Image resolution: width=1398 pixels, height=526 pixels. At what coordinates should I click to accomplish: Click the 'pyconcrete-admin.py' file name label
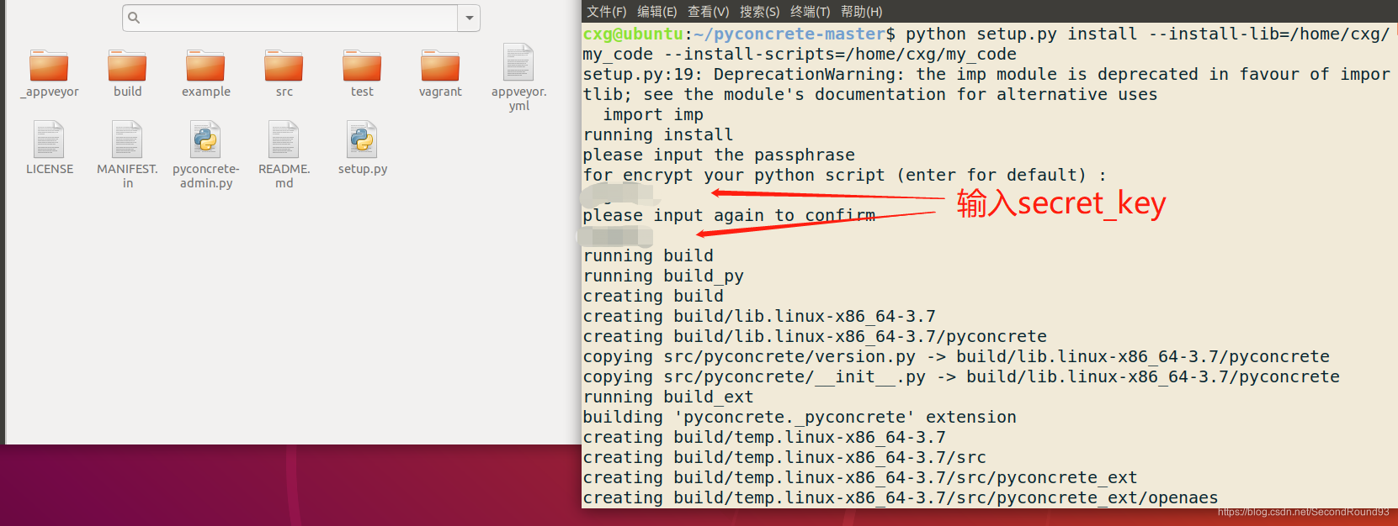pyautogui.click(x=206, y=176)
